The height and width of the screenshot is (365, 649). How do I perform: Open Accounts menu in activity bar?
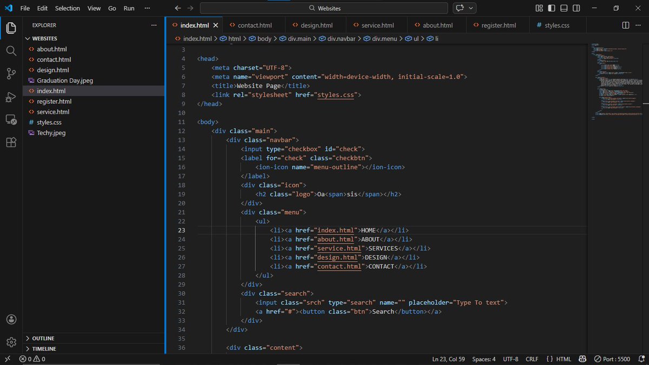point(11,319)
